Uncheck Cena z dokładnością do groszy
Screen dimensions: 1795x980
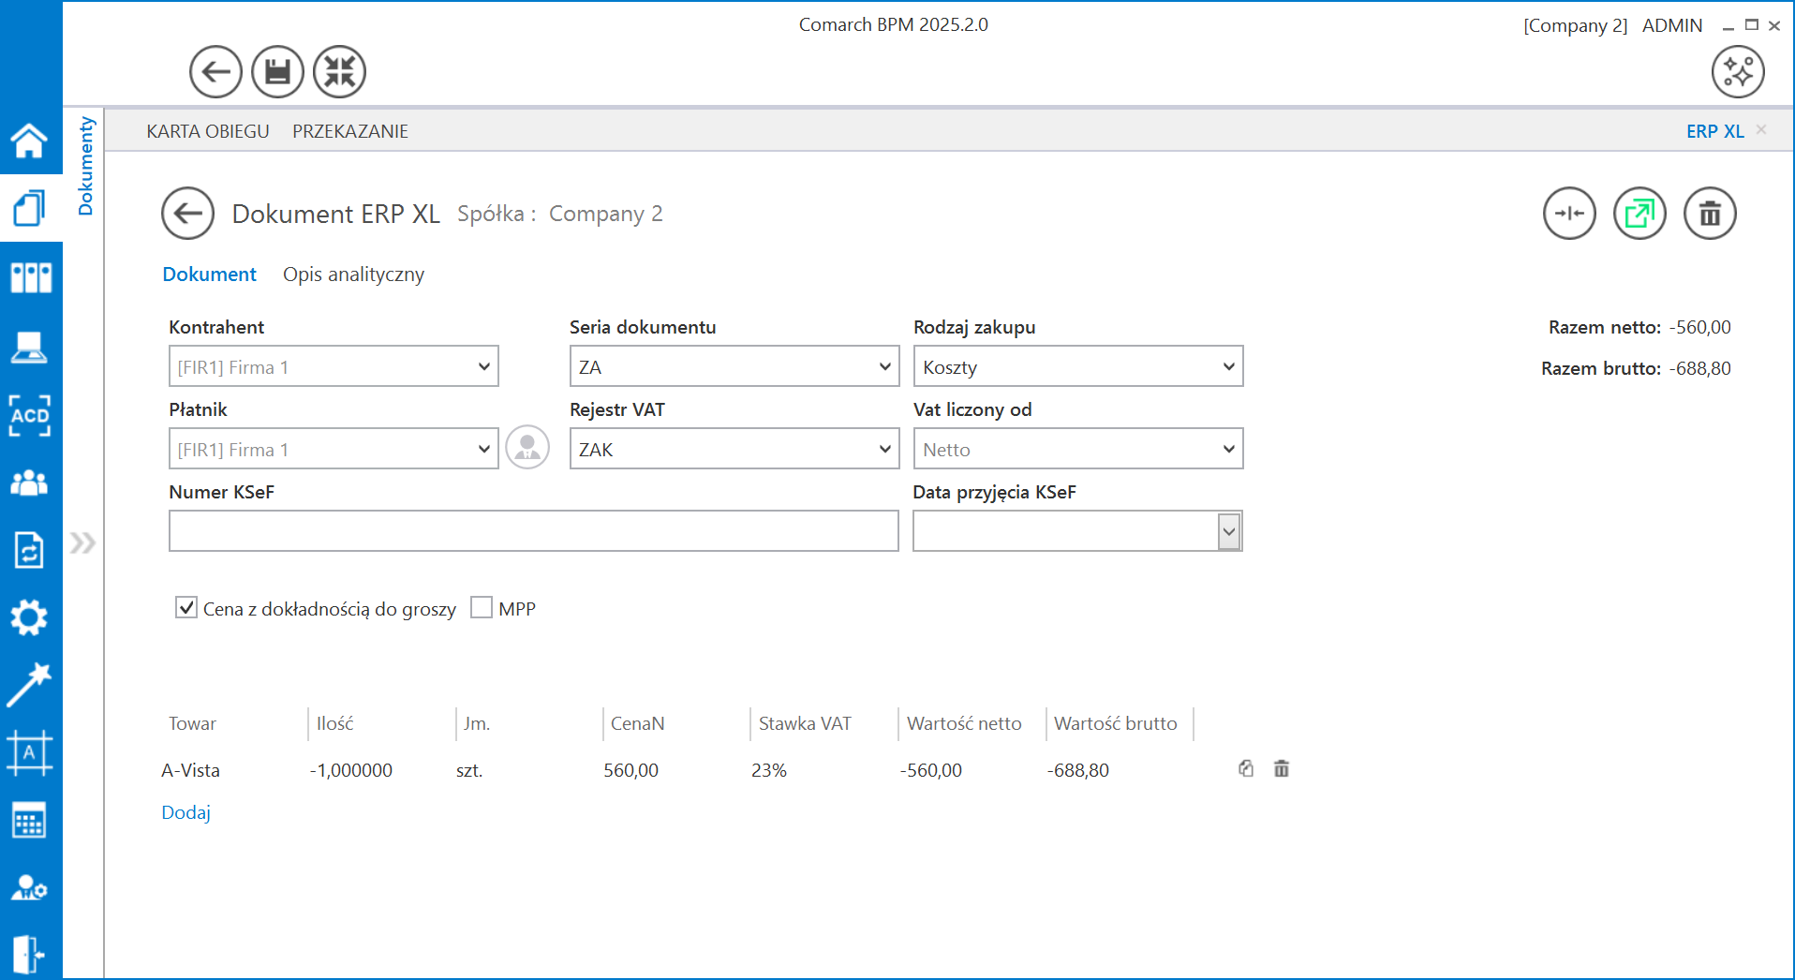coord(186,608)
